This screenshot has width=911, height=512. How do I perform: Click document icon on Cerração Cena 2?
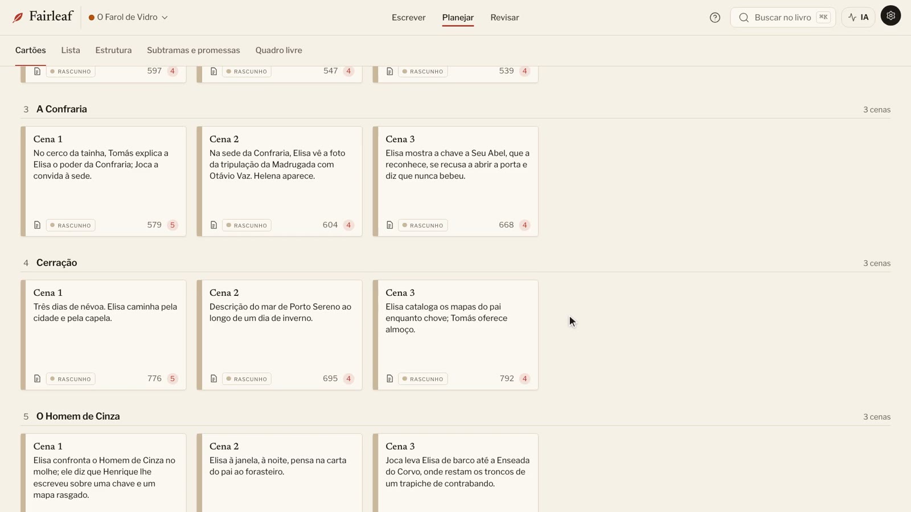point(214,379)
